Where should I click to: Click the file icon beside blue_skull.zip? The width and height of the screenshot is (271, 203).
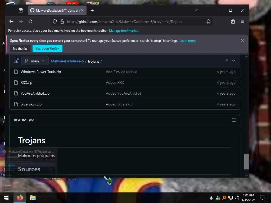(x=16, y=104)
